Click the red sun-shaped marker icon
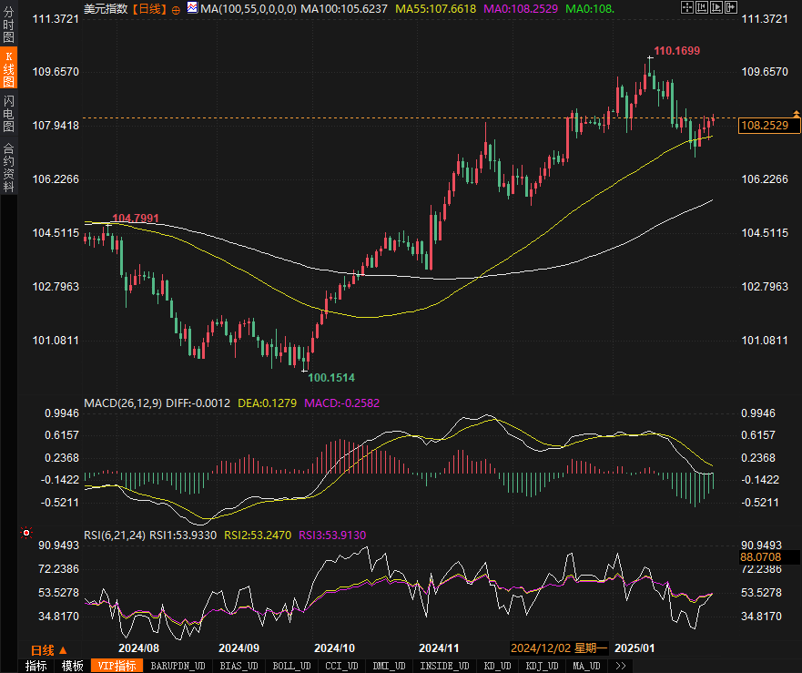The width and height of the screenshot is (802, 673). (x=25, y=533)
